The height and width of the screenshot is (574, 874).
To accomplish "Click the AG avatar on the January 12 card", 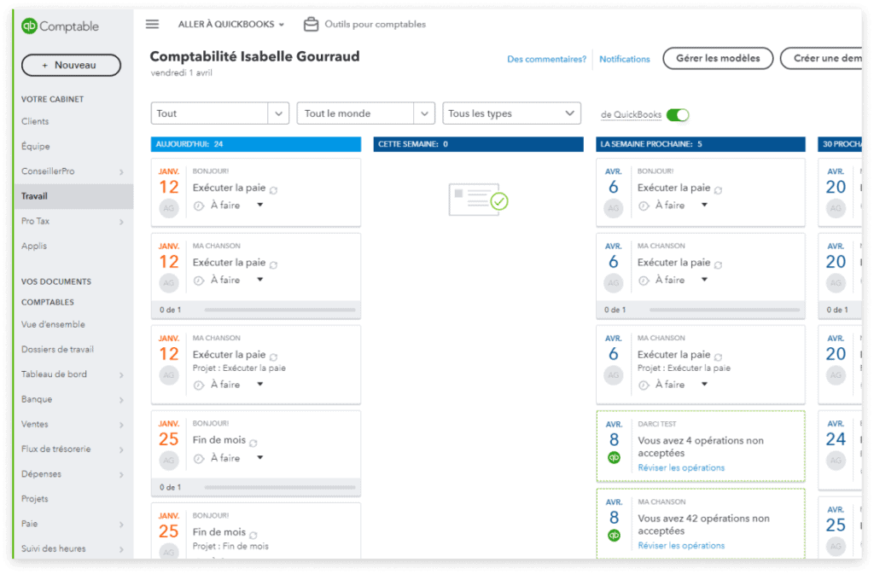I will tap(169, 206).
